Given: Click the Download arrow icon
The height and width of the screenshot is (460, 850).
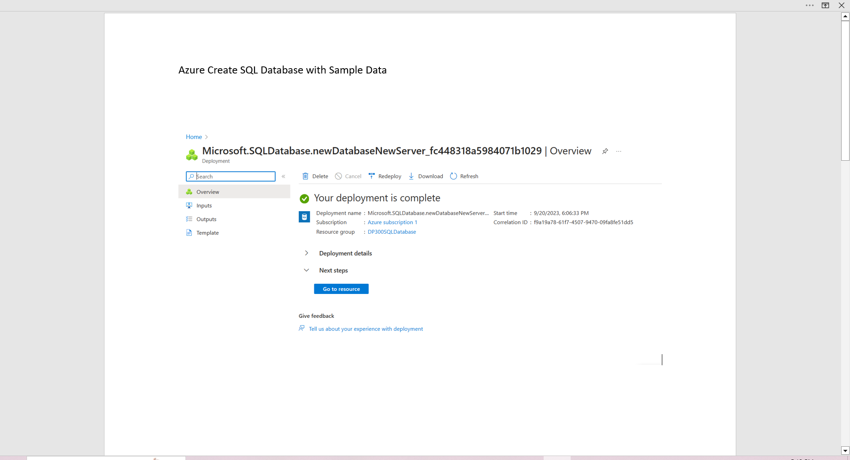Looking at the screenshot, I should tap(411, 176).
